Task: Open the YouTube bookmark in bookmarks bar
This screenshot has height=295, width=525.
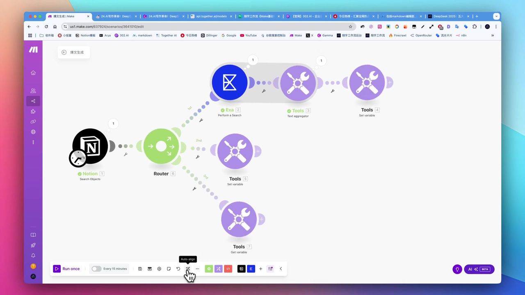Action: [248, 36]
